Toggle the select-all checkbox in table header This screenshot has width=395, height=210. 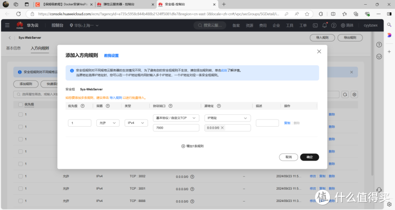pos(20,104)
